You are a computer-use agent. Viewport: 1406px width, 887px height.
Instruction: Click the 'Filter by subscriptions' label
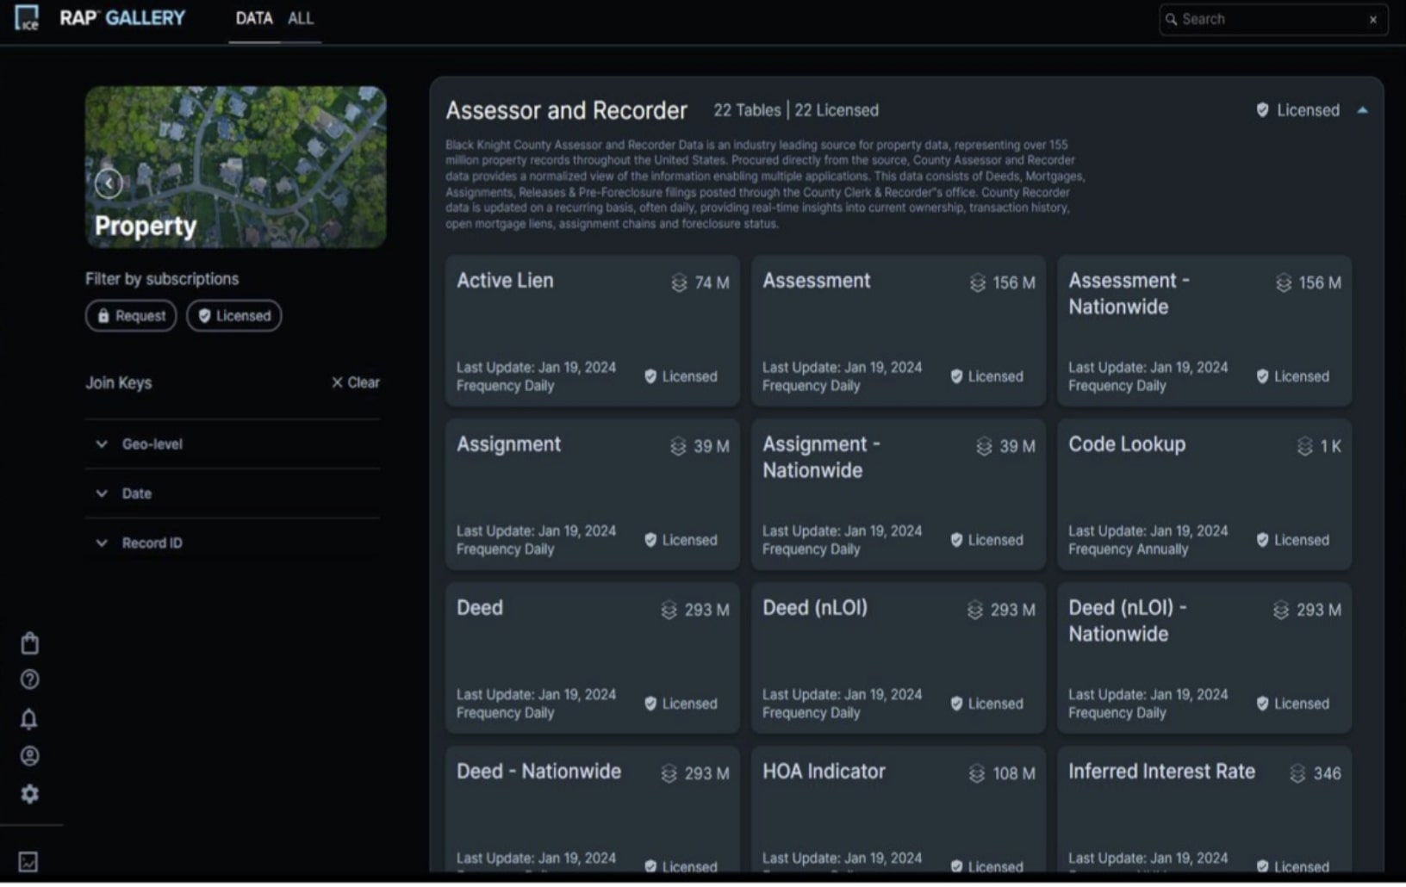pos(162,279)
